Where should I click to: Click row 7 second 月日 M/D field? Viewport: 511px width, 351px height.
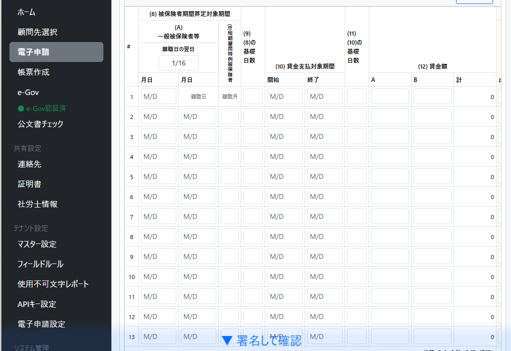(x=198, y=216)
